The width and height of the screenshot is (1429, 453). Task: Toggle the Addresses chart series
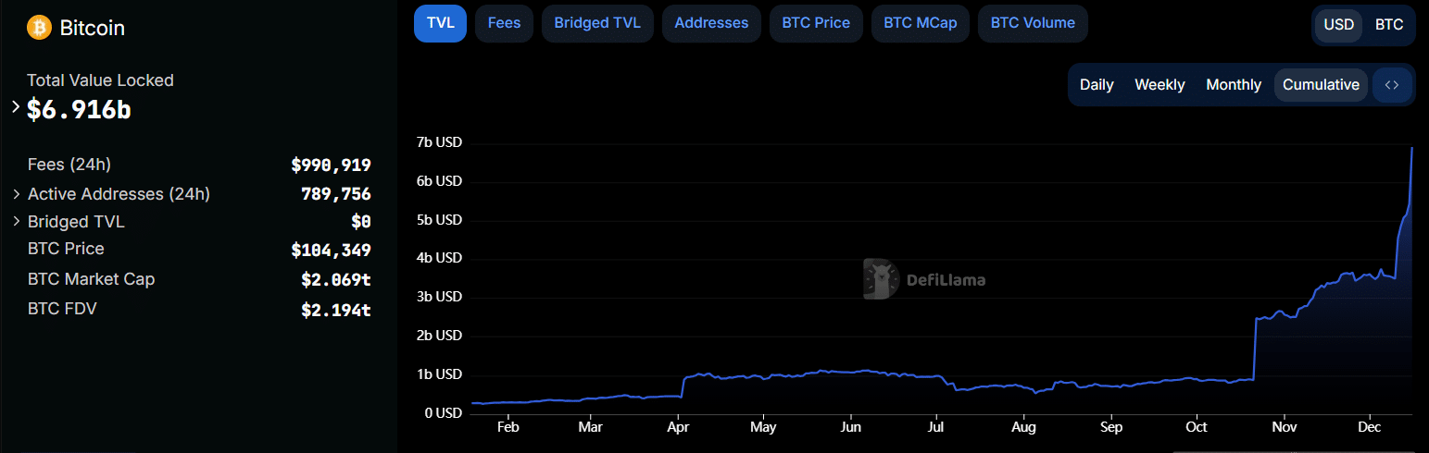click(x=711, y=23)
